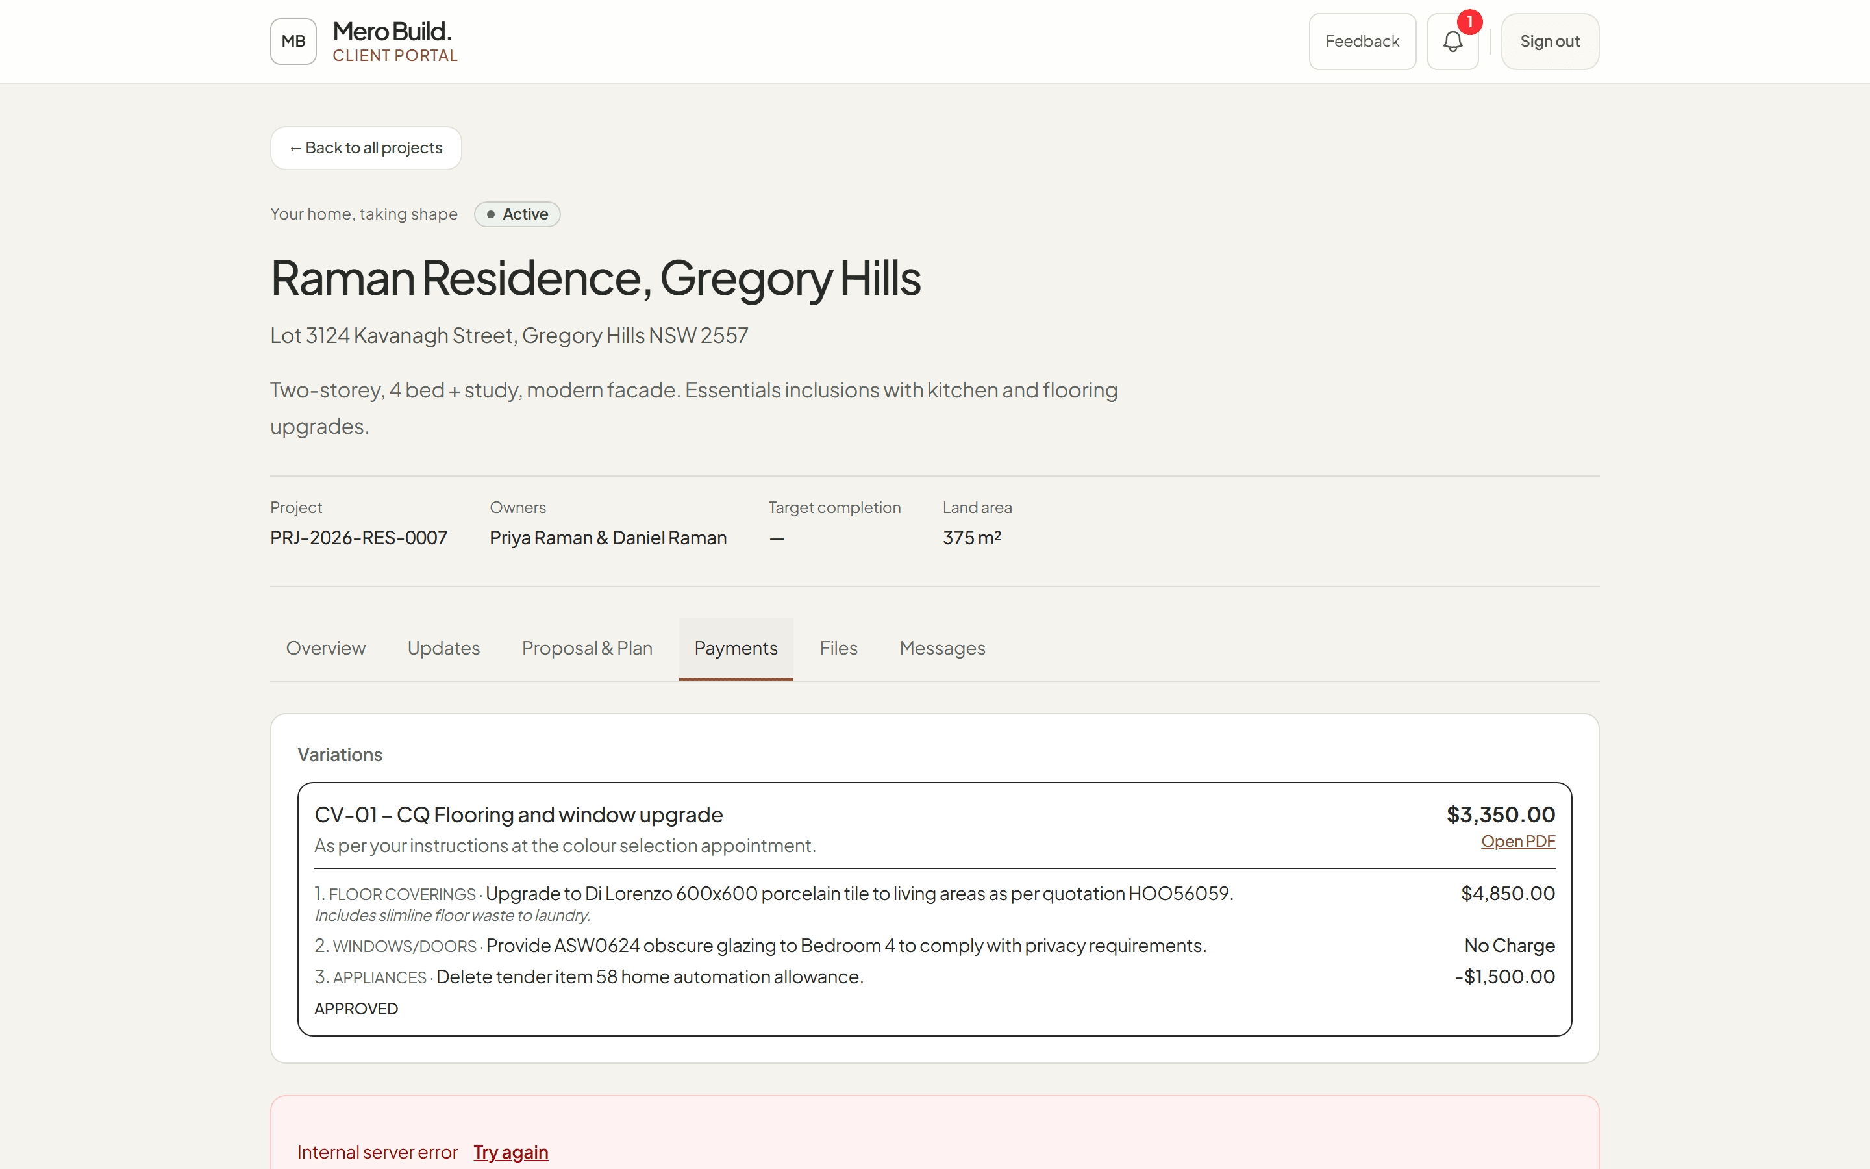Select the Proposal & Plan tab
This screenshot has height=1169, width=1870.
coord(586,648)
